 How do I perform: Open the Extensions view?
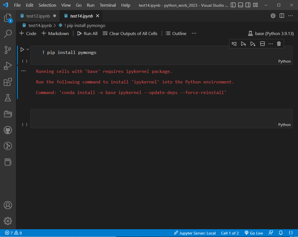click(x=8, y=82)
